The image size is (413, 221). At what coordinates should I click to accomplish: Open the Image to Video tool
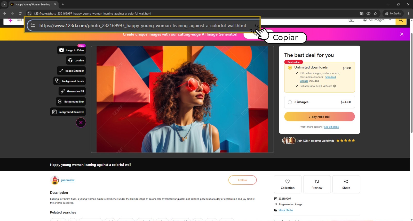click(72, 50)
